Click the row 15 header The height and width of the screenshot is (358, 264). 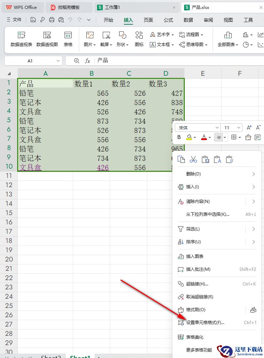(9, 213)
